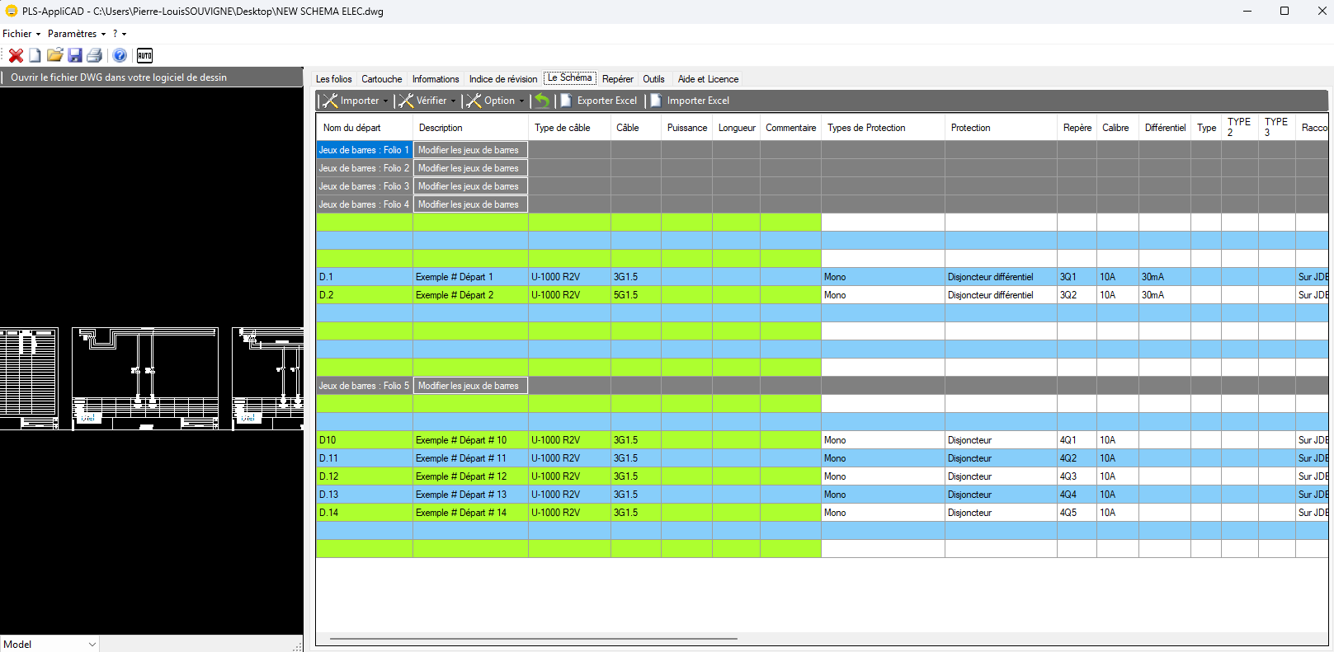Click the 5G1.5 cable cell
Image resolution: width=1334 pixels, height=652 pixels.
(x=635, y=295)
